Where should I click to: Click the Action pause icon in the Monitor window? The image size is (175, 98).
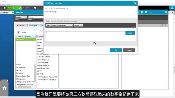pos(19,32)
